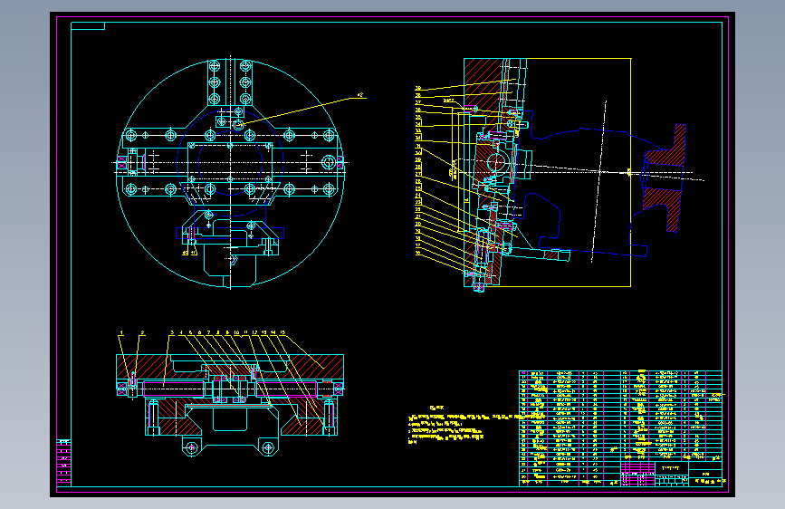The height and width of the screenshot is (509, 785).
Task: Pick balloon number 10 above the bottom section view
Action: [x=236, y=332]
